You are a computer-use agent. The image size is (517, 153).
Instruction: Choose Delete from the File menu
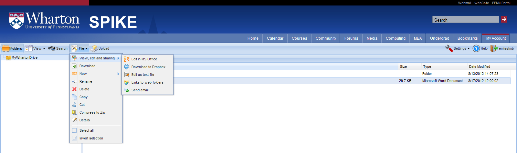point(96,89)
